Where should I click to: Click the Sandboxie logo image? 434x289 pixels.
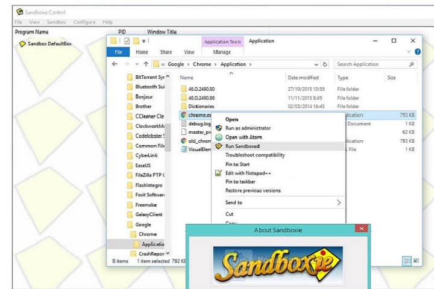pyautogui.click(x=278, y=265)
